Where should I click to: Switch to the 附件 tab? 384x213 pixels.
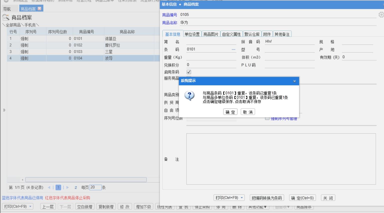[267, 34]
